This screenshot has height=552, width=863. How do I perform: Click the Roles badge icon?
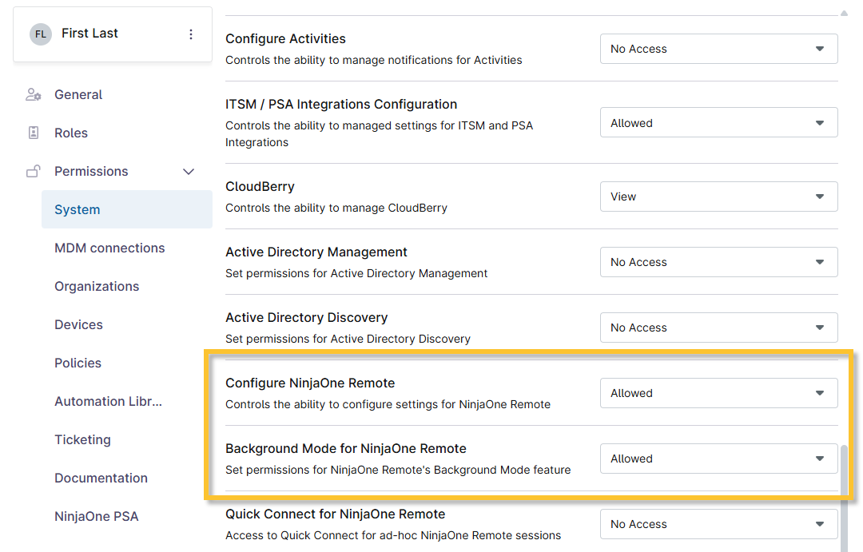pyautogui.click(x=33, y=133)
